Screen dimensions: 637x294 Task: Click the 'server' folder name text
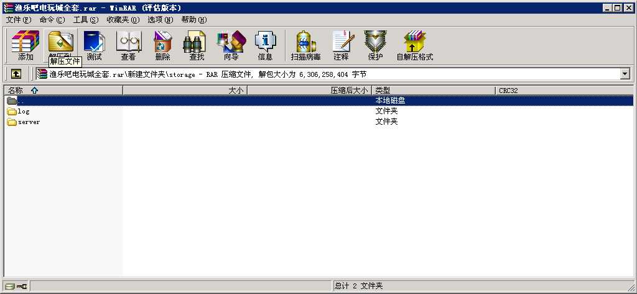coord(29,122)
